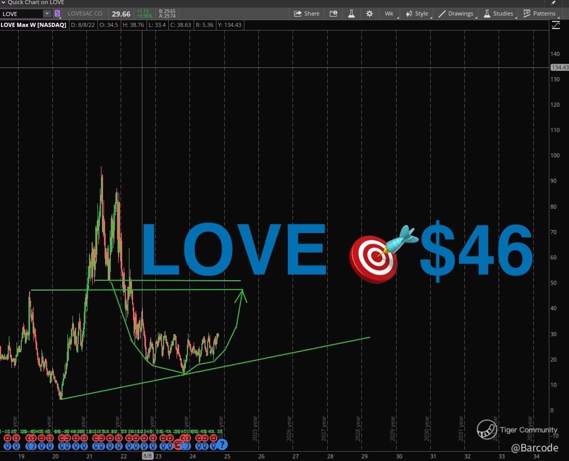This screenshot has width=569, height=461.
Task: Click the 50 price axis label
Action: coord(553,283)
